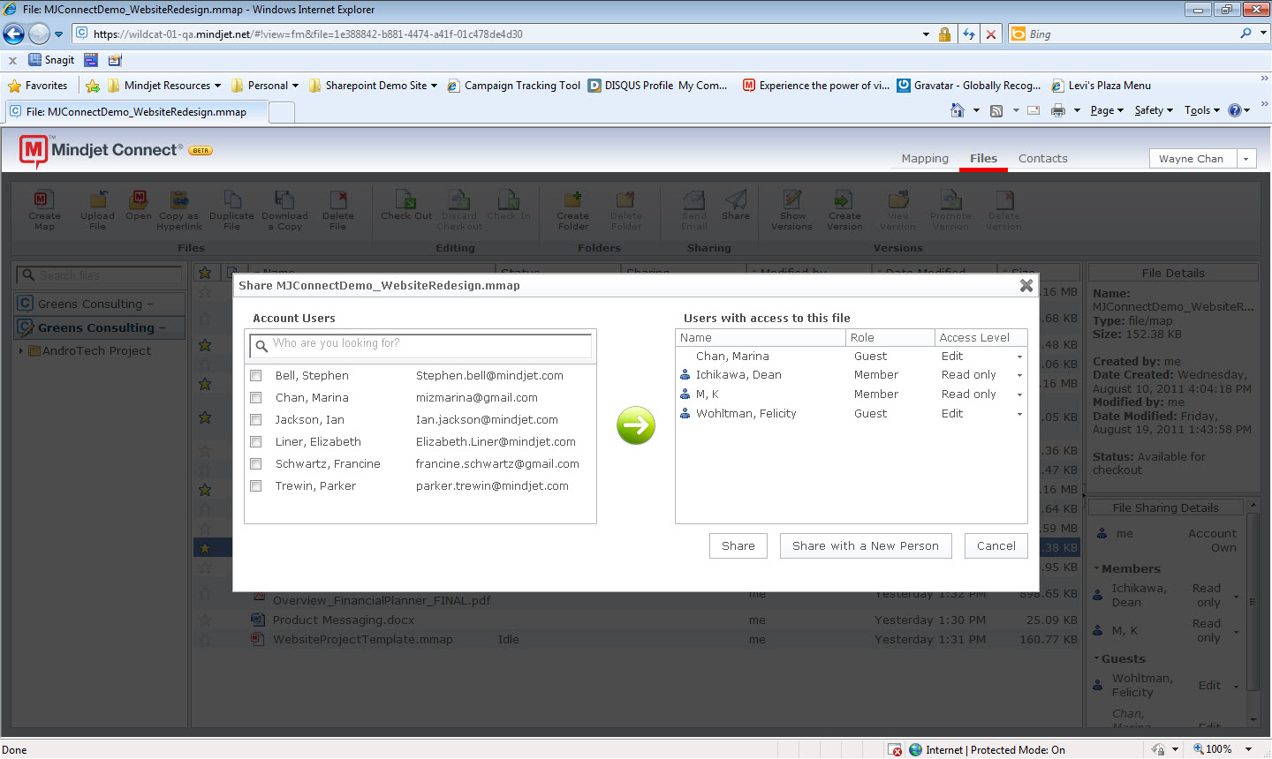Open the Page menu
The width and height of the screenshot is (1272, 759).
tap(1107, 110)
